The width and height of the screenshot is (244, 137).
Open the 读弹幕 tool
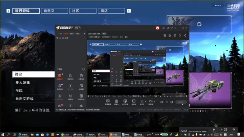click(81, 87)
